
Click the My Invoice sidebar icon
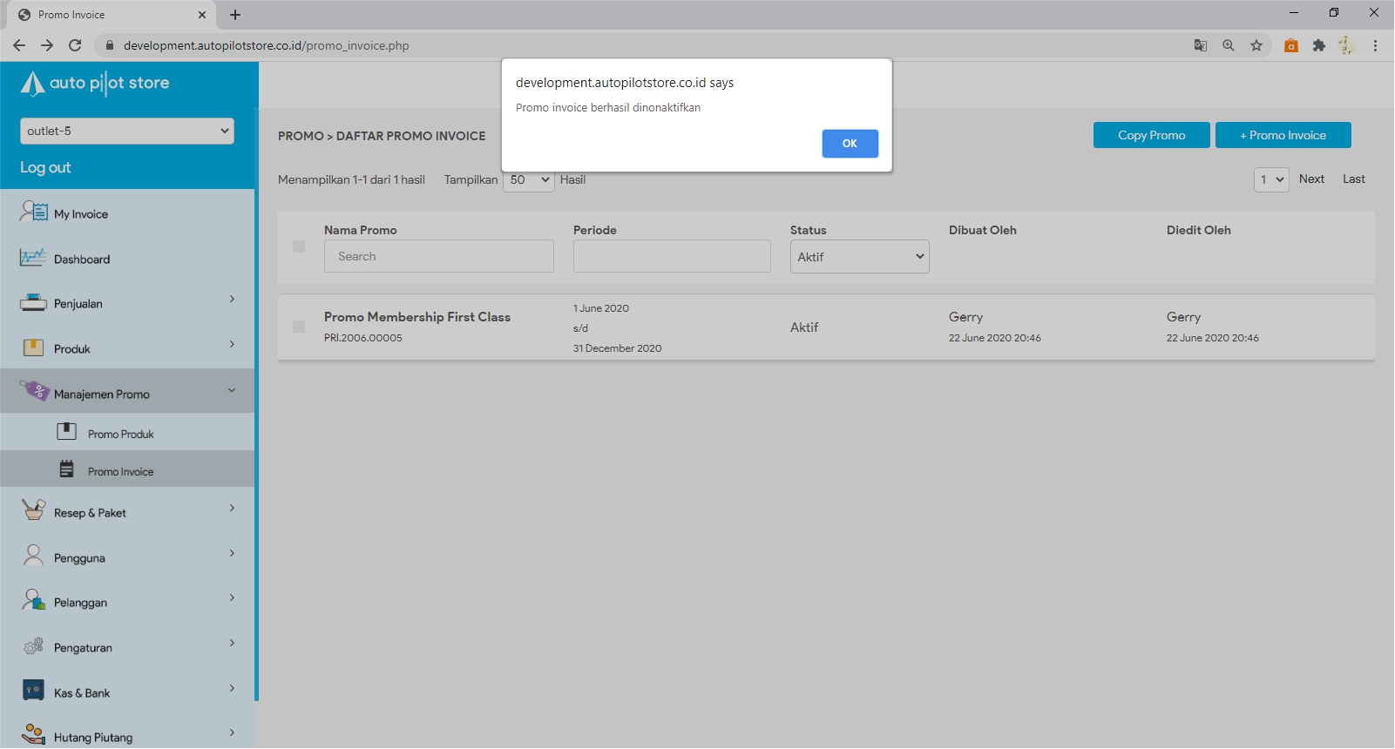coord(33,212)
